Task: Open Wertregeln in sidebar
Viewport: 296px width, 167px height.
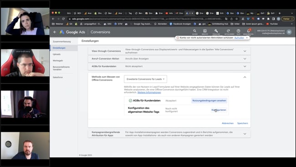Action: point(58,61)
